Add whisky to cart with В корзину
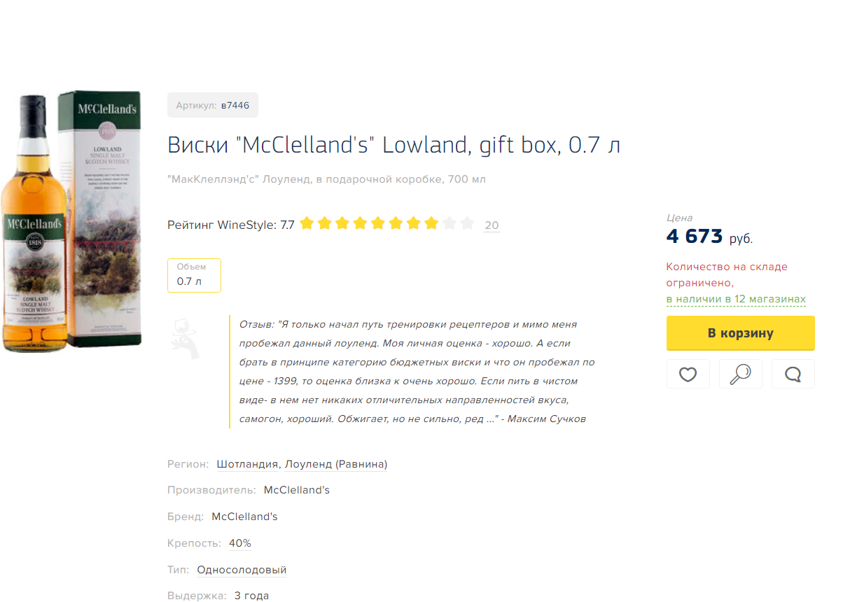This screenshot has width=843, height=602. pos(740,332)
